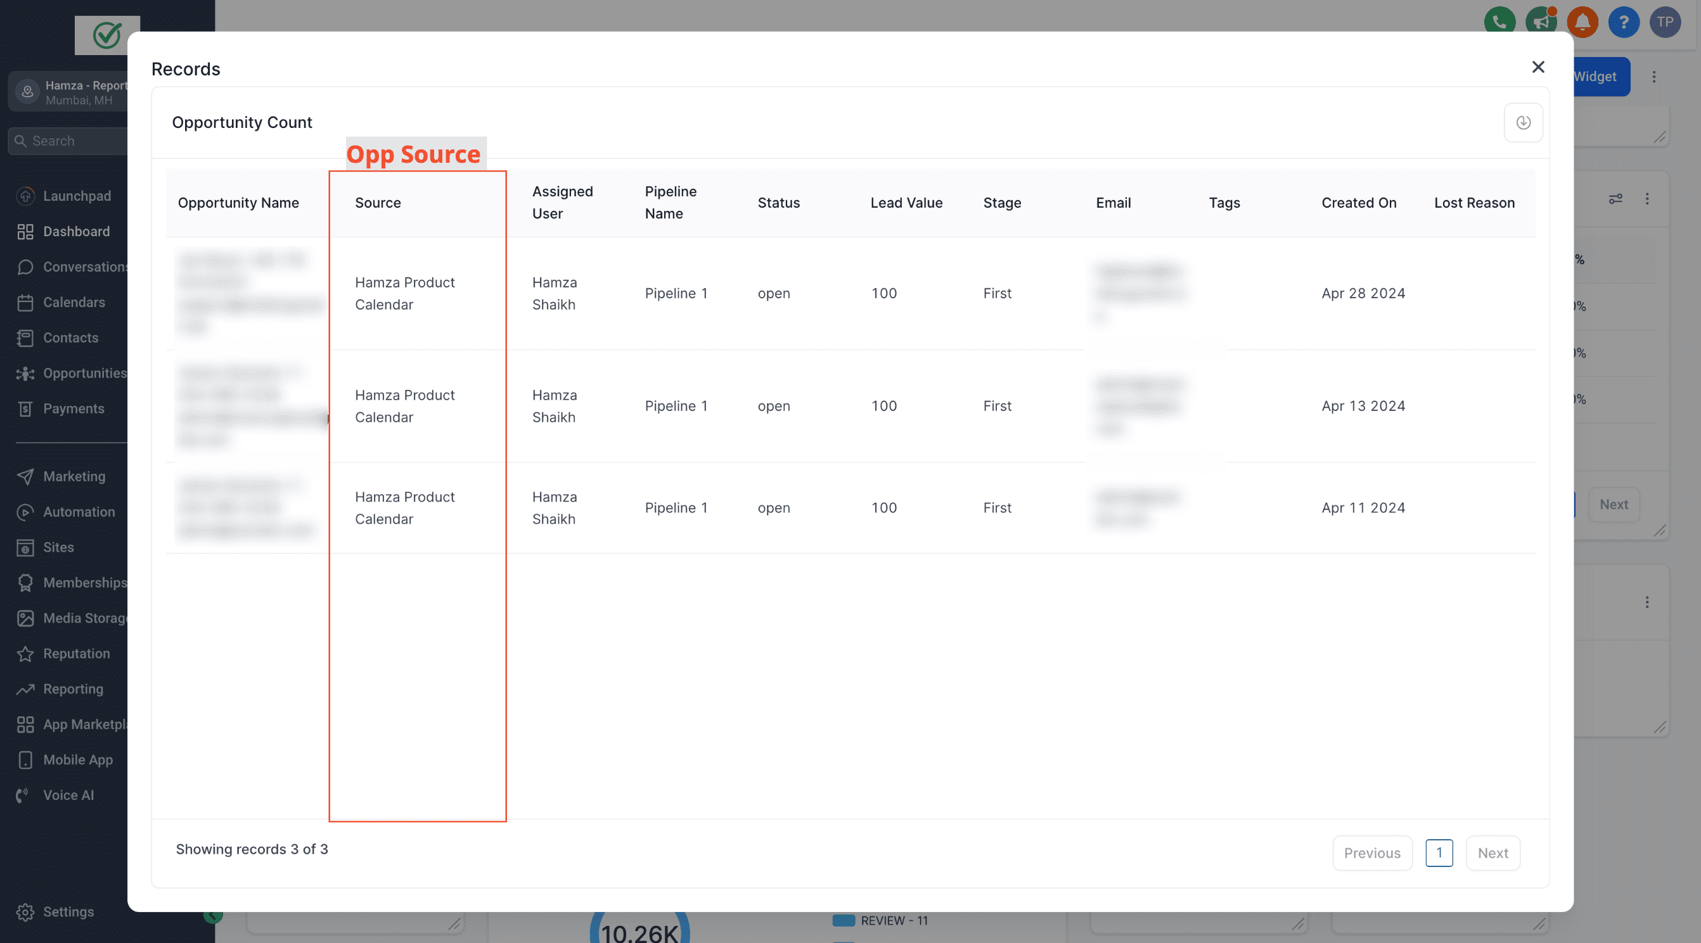The height and width of the screenshot is (943, 1701).
Task: Click the Previous page button
Action: tap(1372, 852)
